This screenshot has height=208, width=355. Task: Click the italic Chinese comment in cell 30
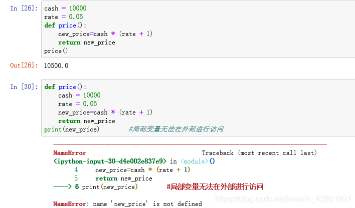(176, 129)
